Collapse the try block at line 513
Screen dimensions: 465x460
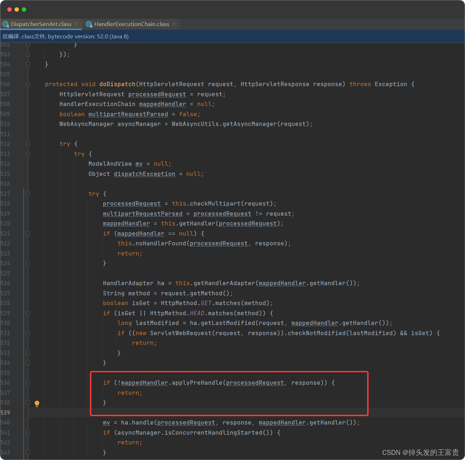(28, 154)
